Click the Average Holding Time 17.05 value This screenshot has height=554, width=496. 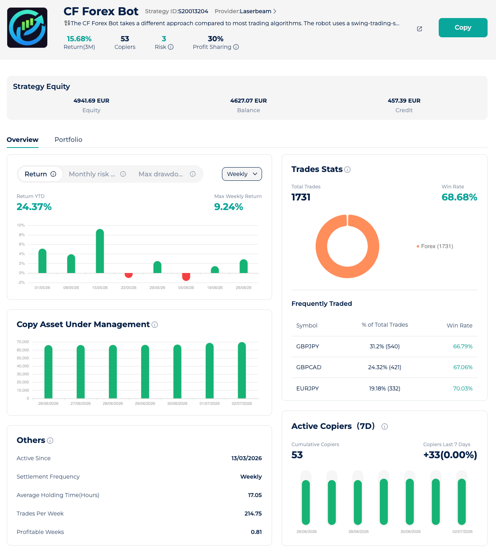pyautogui.click(x=255, y=495)
